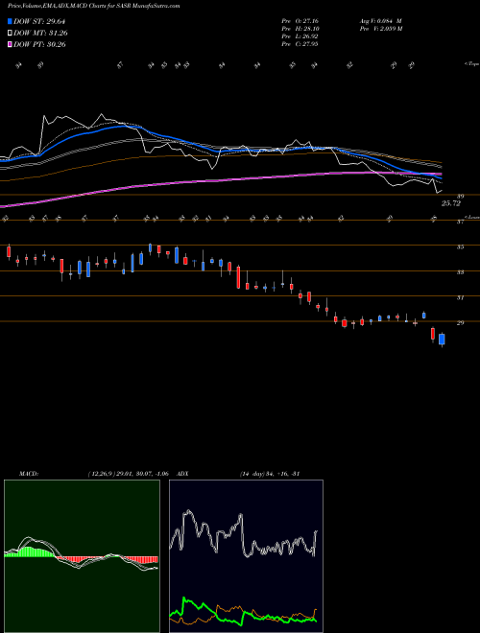The image size is (480, 633).
Task: Click the 35 price axis label
Action: coord(460,247)
